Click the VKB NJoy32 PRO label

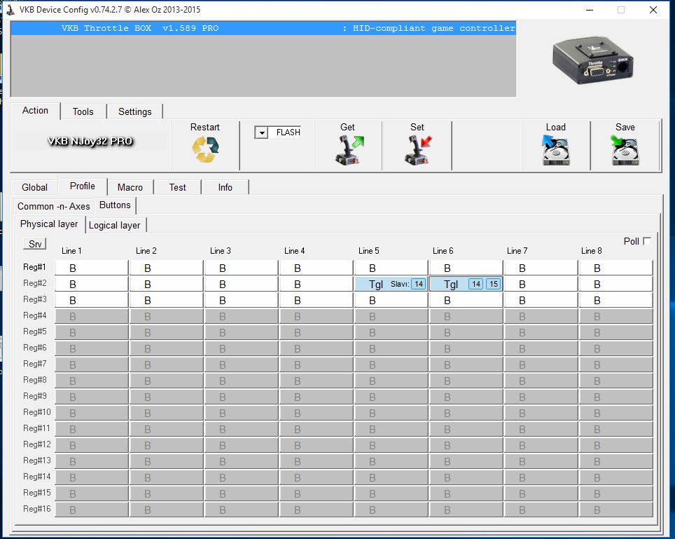[90, 142]
